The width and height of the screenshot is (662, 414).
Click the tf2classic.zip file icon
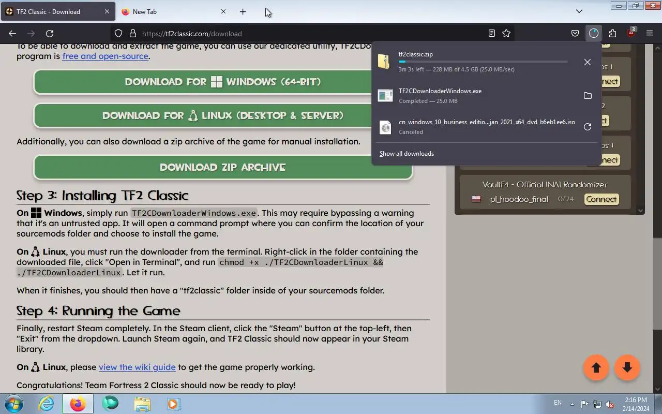pyautogui.click(x=384, y=61)
